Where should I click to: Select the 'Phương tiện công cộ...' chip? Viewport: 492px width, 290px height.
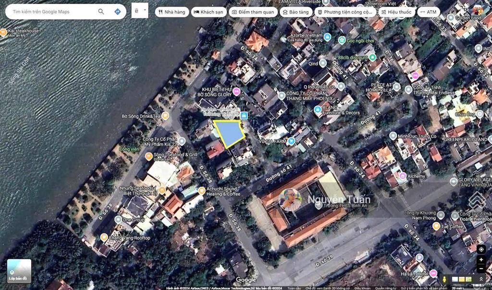[345, 12]
